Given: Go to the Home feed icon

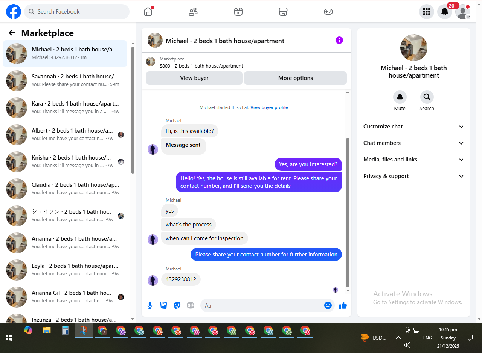Looking at the screenshot, I should pos(148,12).
